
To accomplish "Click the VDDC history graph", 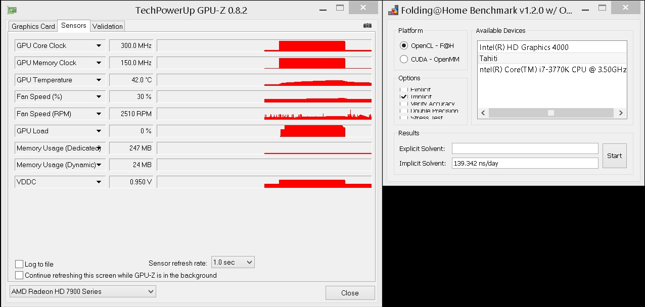I will (x=264, y=182).
